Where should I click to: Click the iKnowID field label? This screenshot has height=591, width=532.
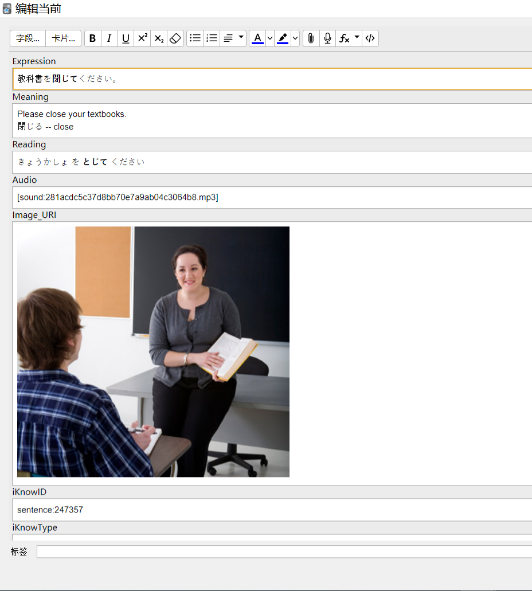(29, 492)
